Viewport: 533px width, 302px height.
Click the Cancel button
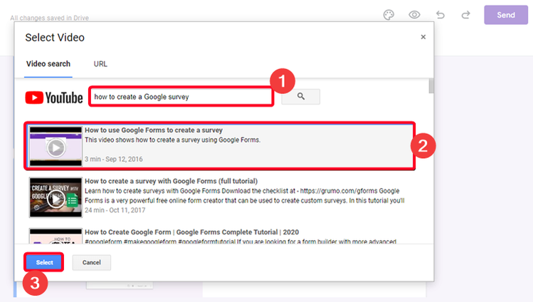[x=91, y=263]
